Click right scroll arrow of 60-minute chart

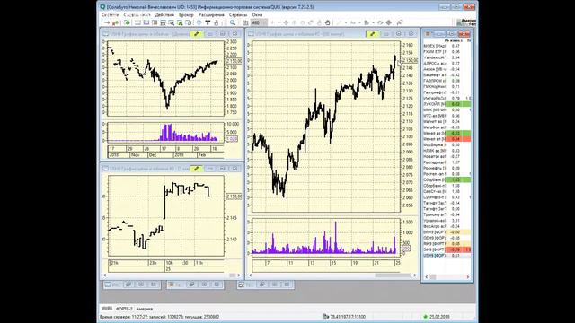click(415, 275)
